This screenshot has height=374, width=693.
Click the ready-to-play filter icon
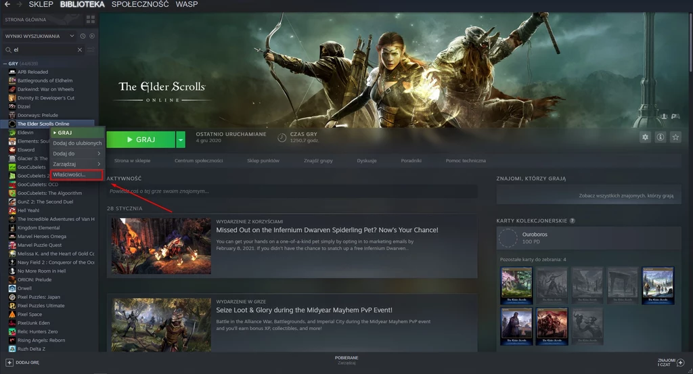[92, 36]
